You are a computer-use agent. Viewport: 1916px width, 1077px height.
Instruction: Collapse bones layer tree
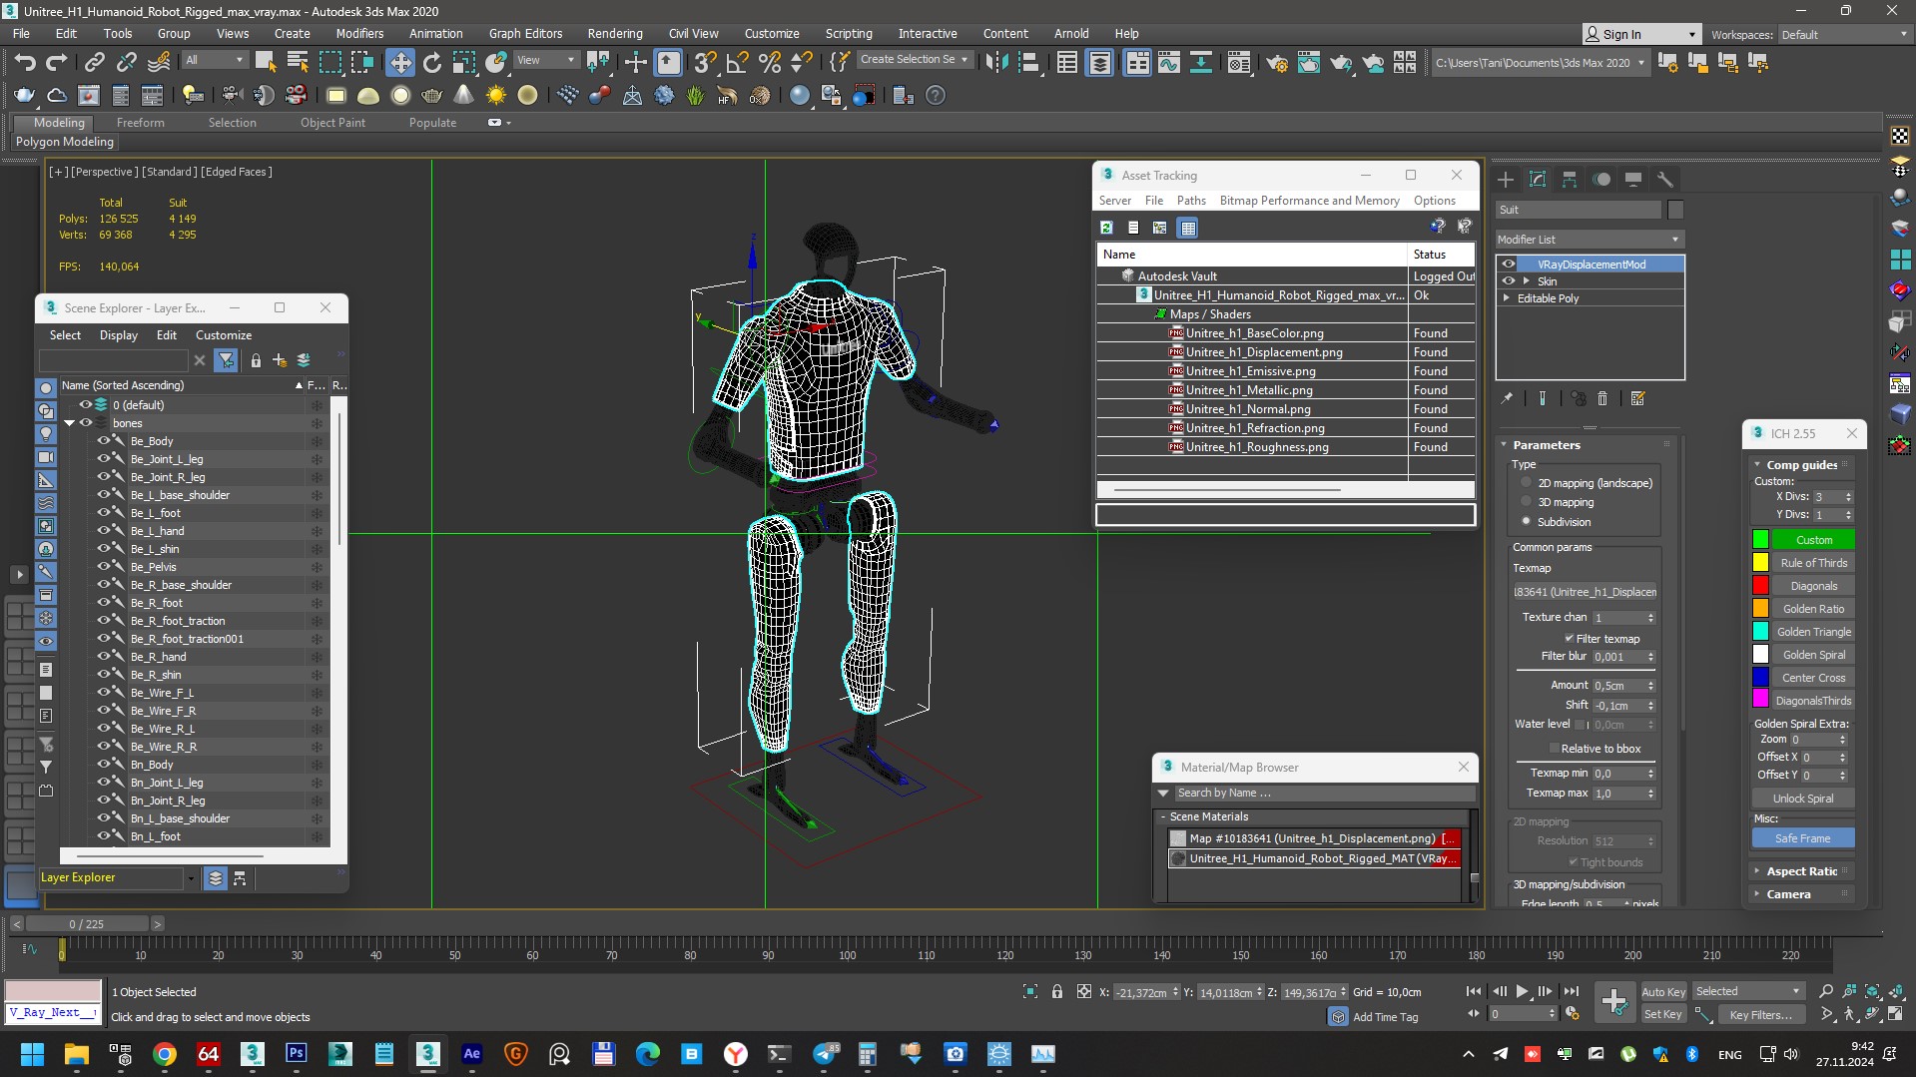point(70,423)
